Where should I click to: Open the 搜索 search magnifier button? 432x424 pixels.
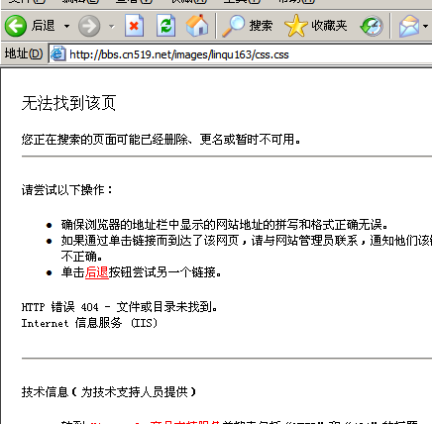click(247, 26)
